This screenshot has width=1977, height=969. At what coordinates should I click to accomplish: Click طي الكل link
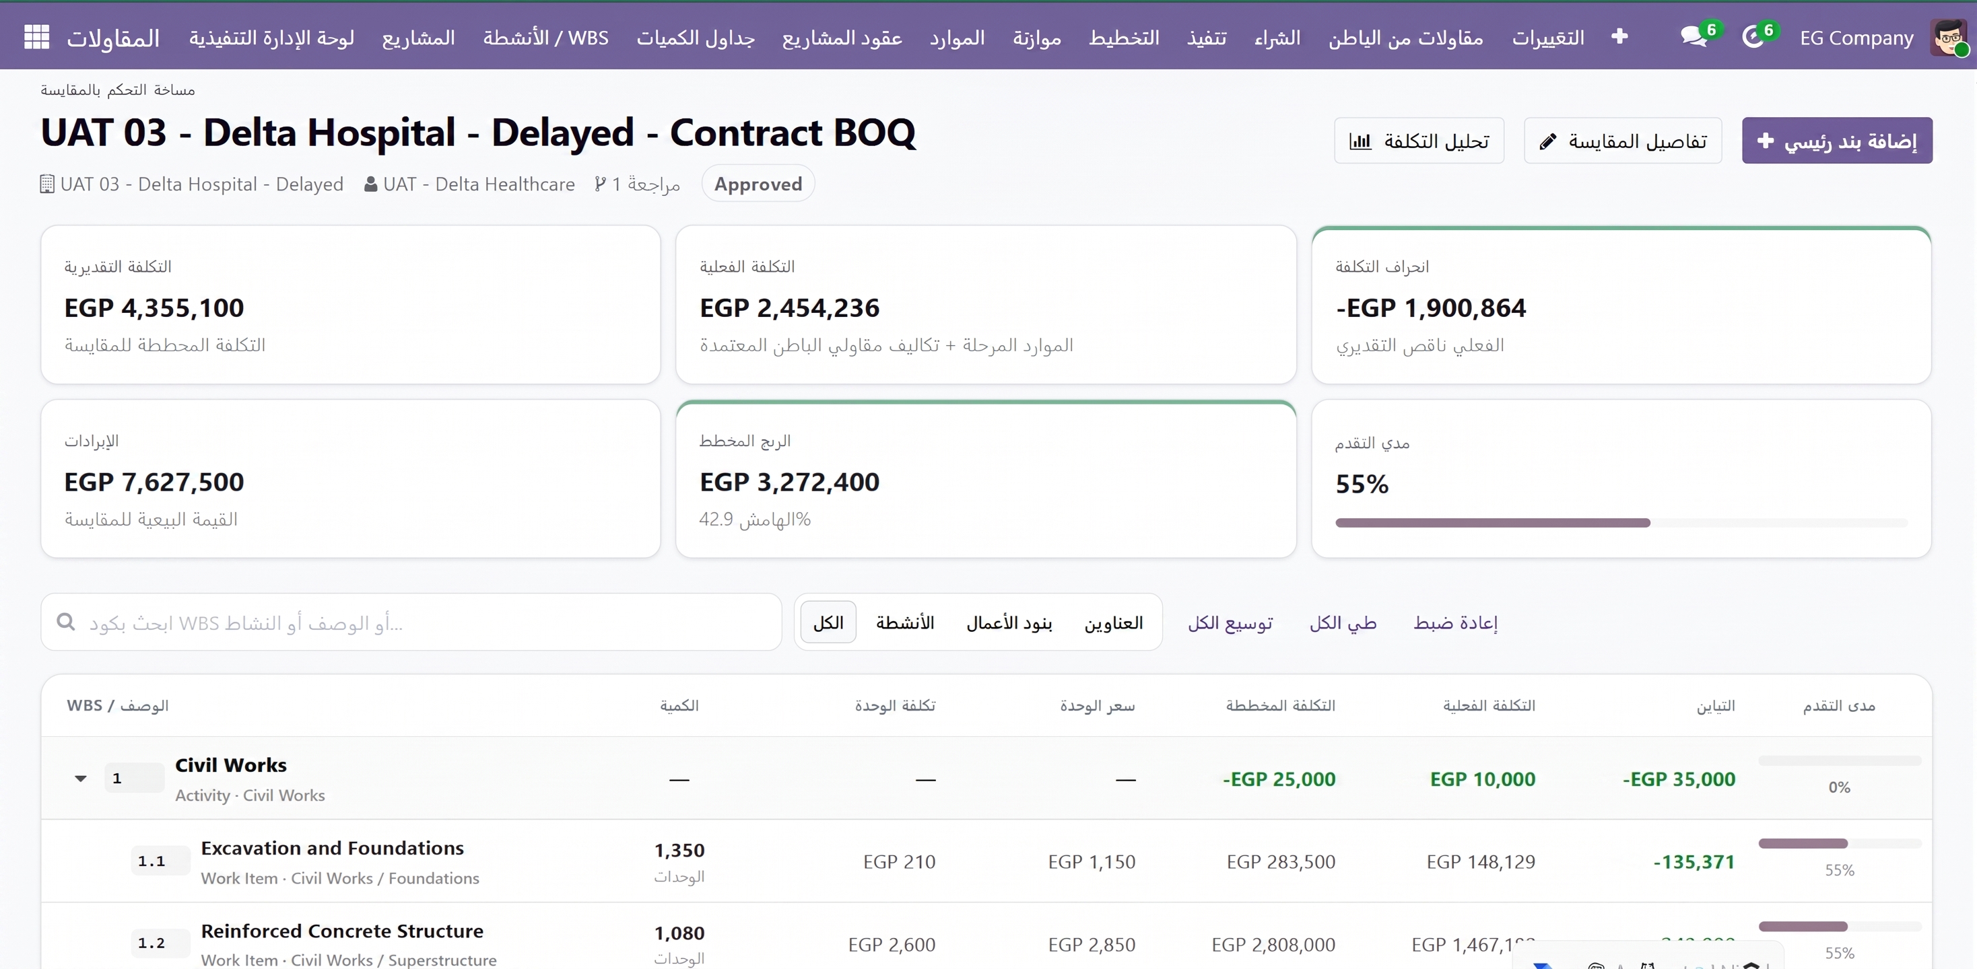click(x=1342, y=622)
